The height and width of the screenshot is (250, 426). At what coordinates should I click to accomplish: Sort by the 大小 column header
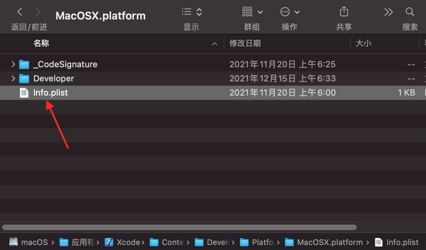coord(363,43)
